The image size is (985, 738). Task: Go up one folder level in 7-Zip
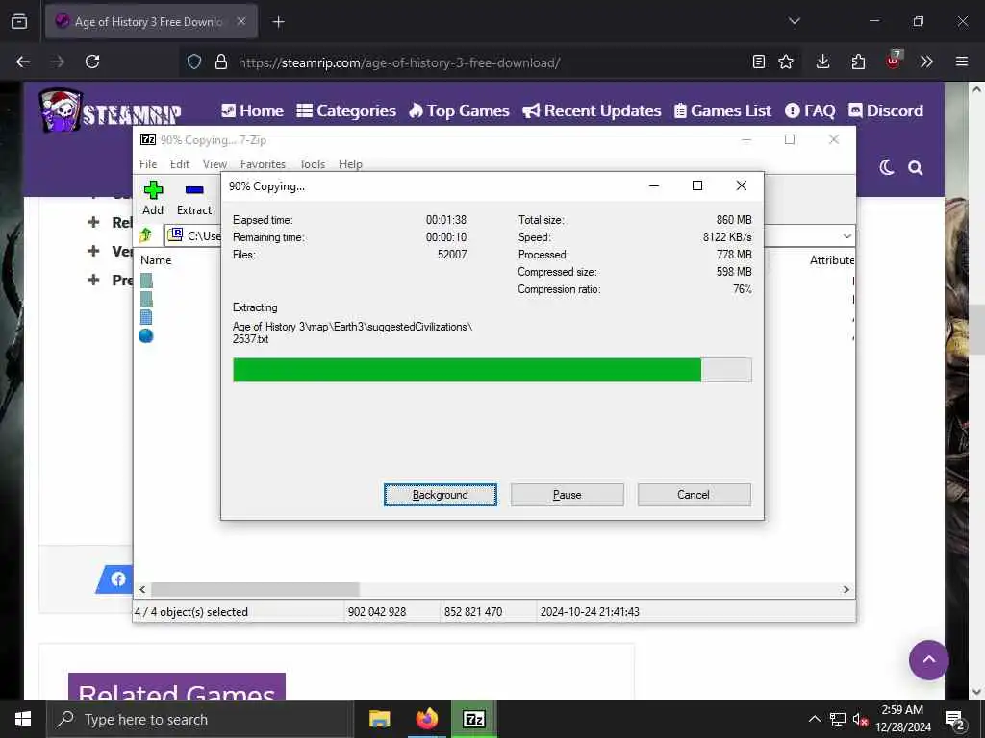(x=146, y=235)
